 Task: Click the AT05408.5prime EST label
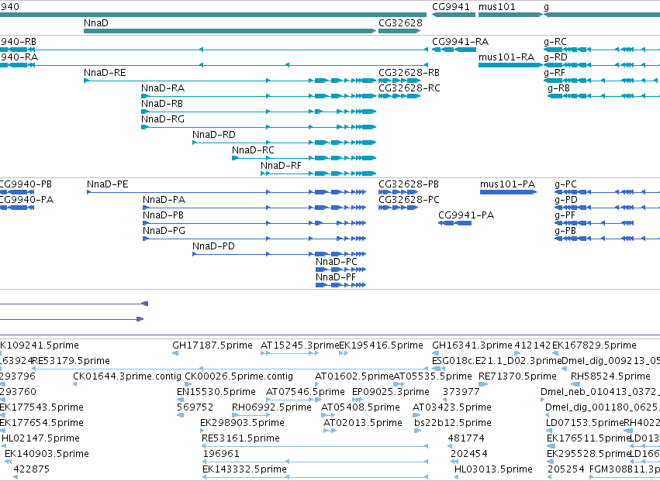click(x=361, y=407)
